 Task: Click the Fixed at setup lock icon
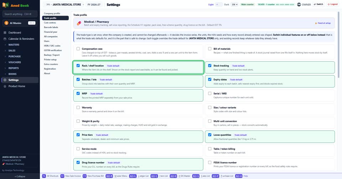pyautogui.click(x=316, y=23)
